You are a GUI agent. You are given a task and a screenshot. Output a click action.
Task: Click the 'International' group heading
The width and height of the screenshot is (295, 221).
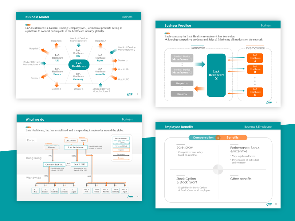255,48
